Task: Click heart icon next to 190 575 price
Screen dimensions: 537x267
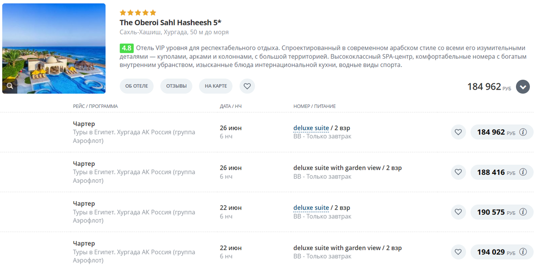Action: (x=458, y=212)
